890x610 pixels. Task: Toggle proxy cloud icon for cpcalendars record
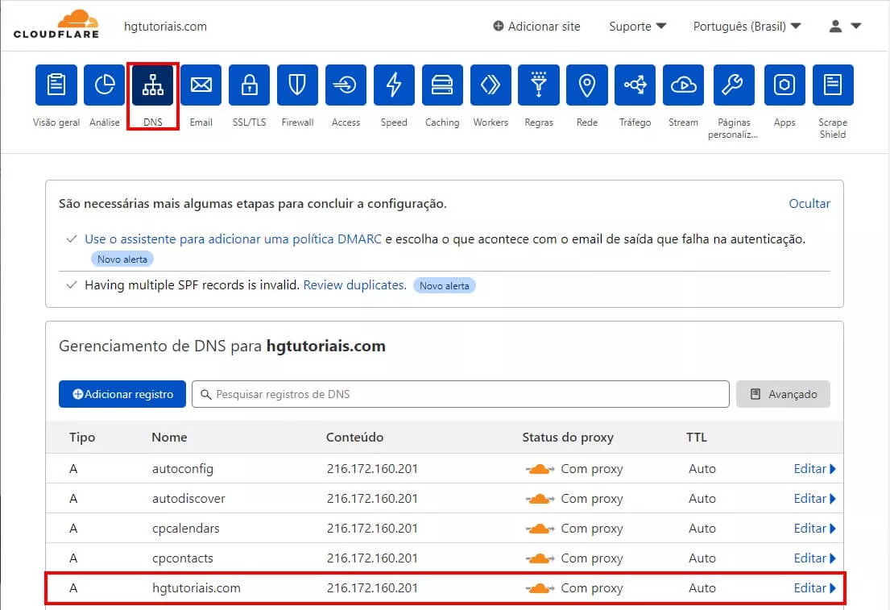pyautogui.click(x=540, y=529)
